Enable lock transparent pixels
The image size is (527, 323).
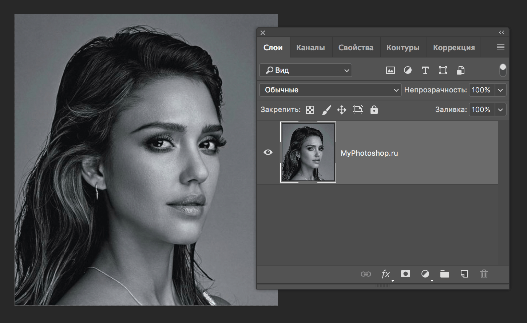tap(310, 109)
